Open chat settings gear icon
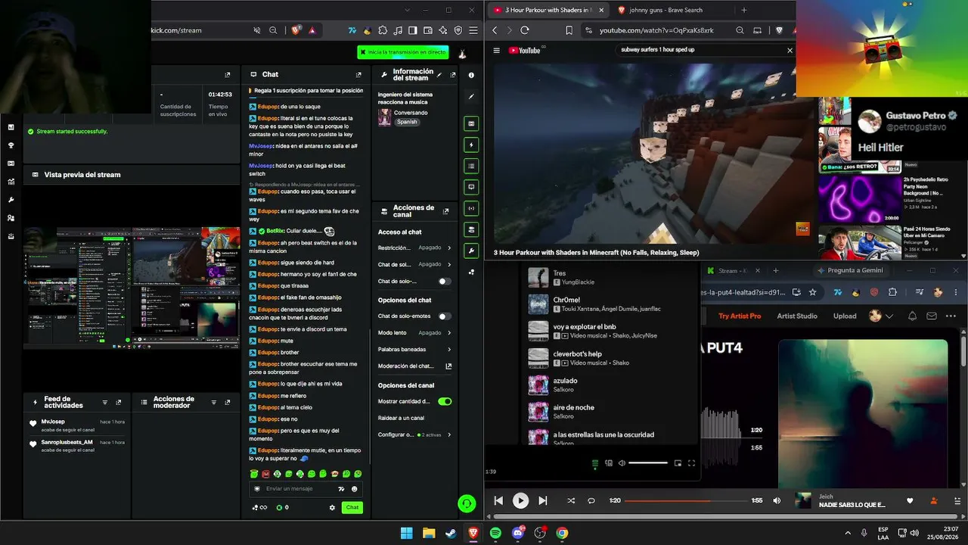The image size is (968, 545). pos(332,507)
